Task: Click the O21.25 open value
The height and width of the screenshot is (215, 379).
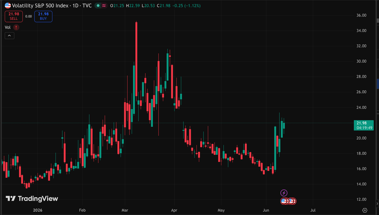Action: 117,6
